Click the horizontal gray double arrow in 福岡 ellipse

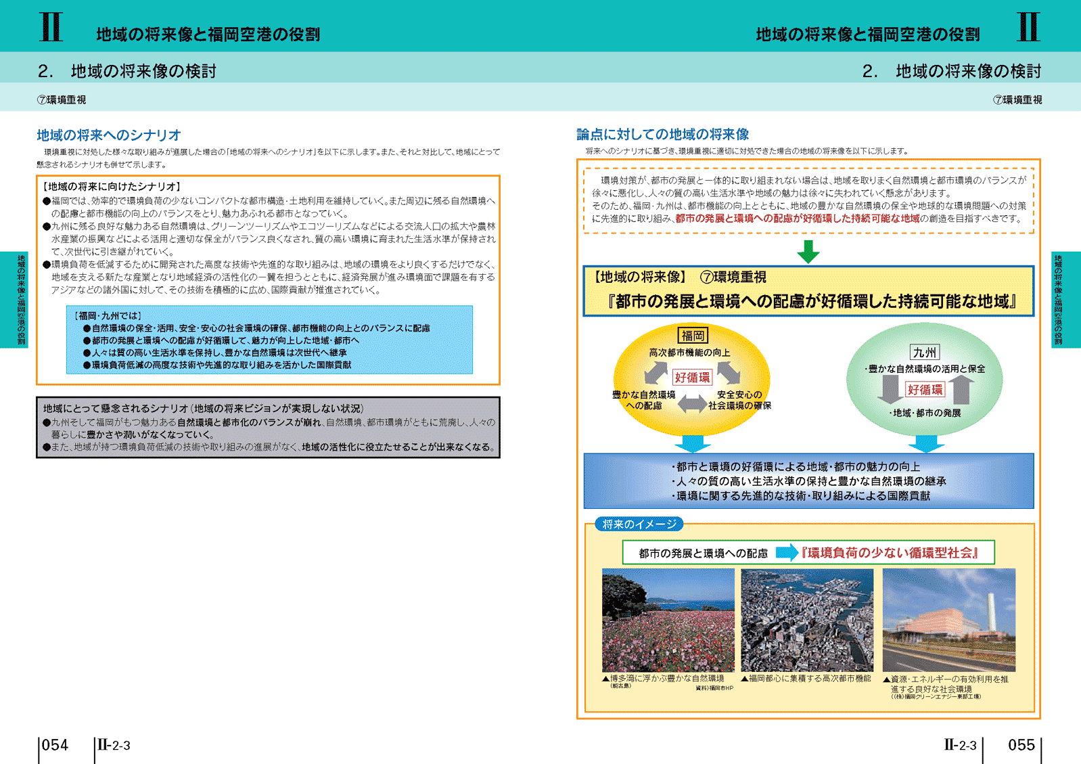click(x=692, y=404)
